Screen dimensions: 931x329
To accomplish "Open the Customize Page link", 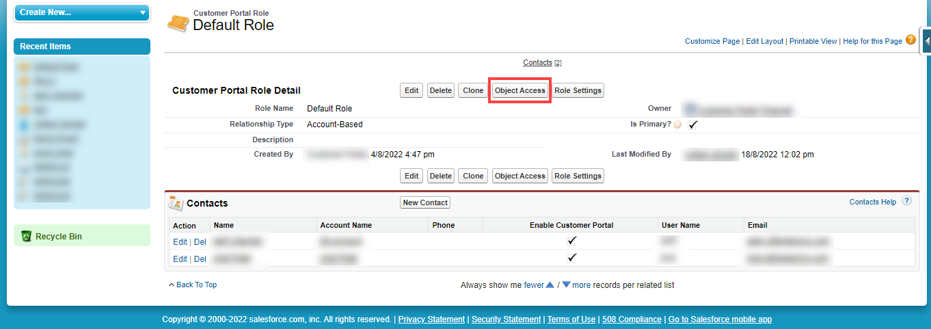I will point(712,41).
